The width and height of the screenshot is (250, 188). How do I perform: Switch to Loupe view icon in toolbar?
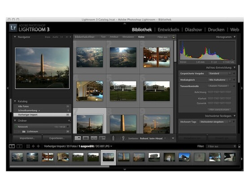pyautogui.click(x=86, y=138)
